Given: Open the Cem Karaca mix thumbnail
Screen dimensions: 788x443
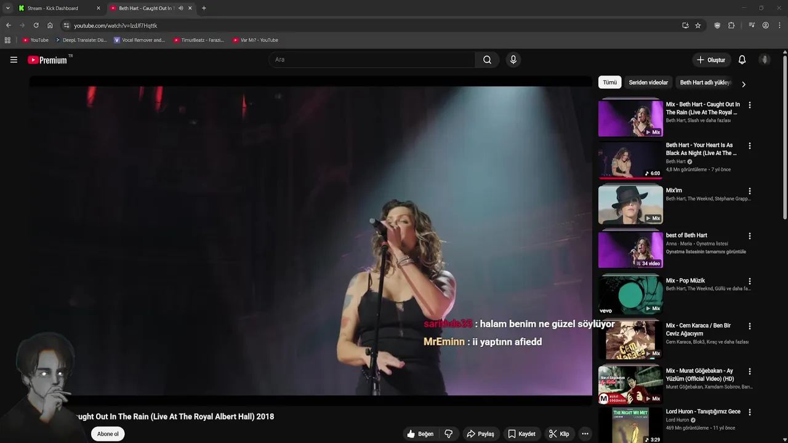Looking at the screenshot, I should pyautogui.click(x=630, y=340).
